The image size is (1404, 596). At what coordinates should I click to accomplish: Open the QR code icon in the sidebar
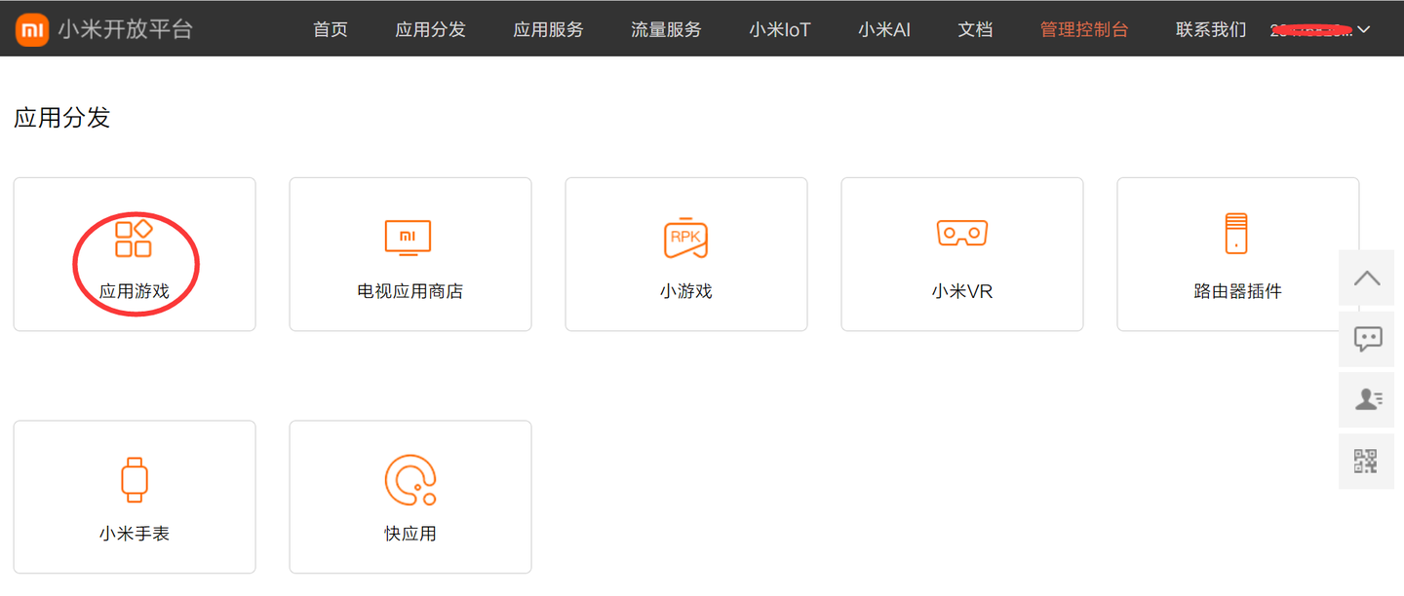tap(1366, 461)
